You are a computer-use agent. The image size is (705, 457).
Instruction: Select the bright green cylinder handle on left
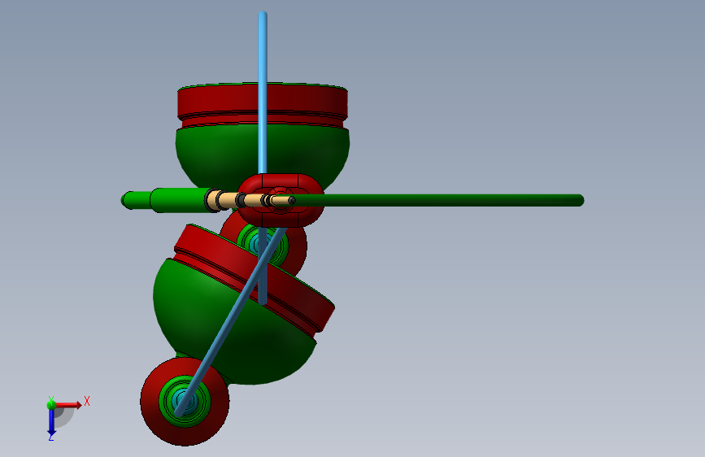[180, 200]
